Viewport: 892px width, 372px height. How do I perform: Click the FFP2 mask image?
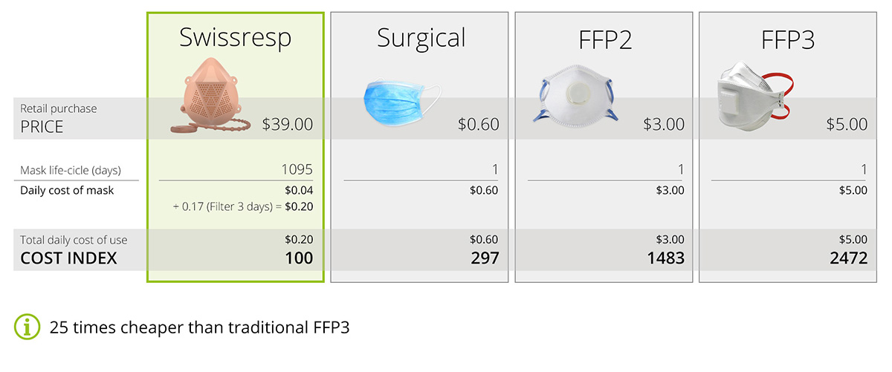click(577, 93)
